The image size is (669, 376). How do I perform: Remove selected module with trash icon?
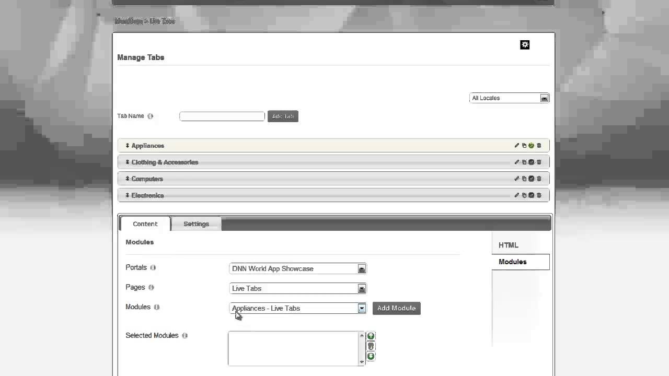pyautogui.click(x=371, y=346)
